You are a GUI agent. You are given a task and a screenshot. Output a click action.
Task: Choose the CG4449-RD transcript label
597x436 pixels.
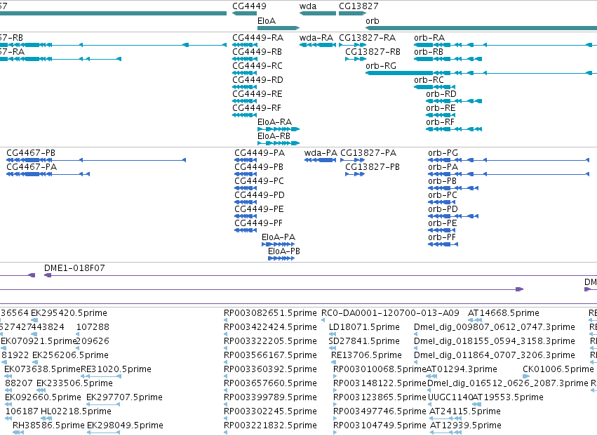[257, 80]
